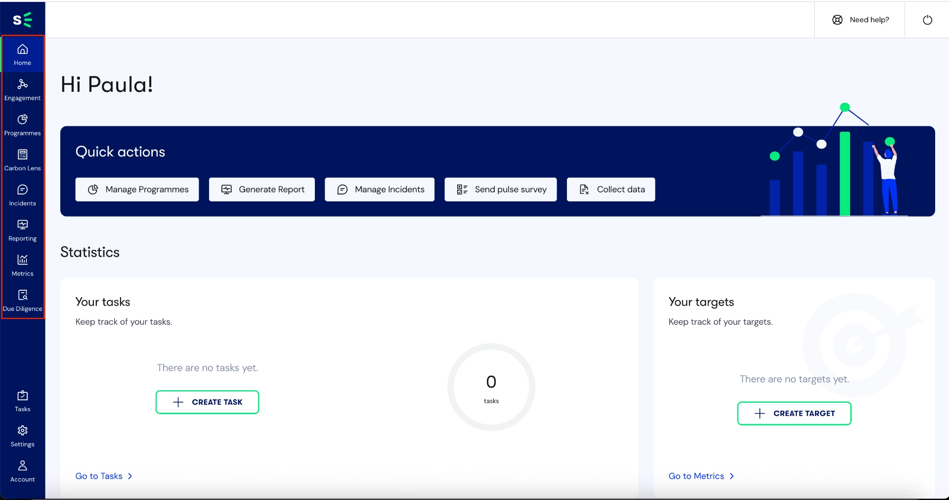Follow the Go to Metrics link

pos(701,476)
